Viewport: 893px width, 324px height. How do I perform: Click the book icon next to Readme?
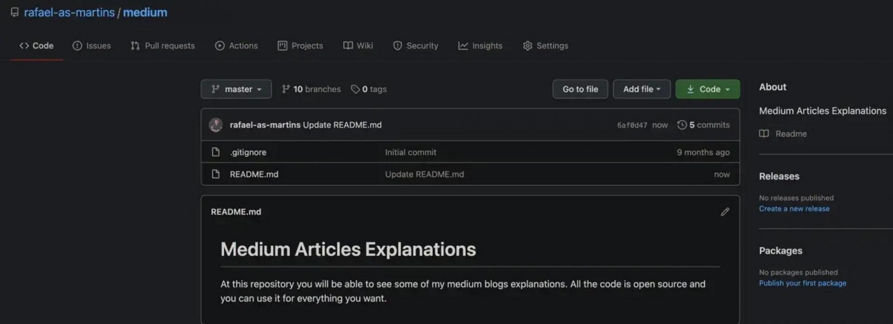764,133
